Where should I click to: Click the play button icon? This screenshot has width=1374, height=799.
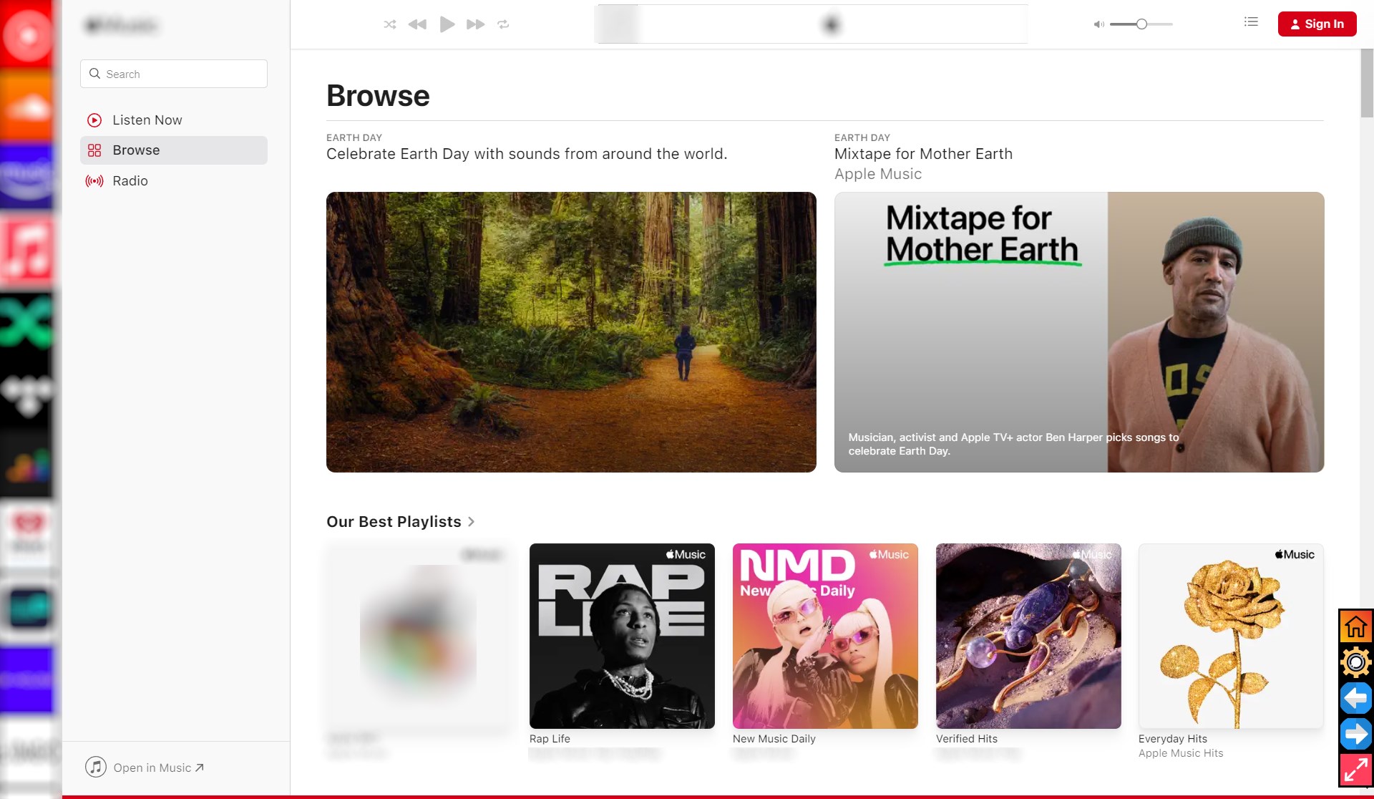(447, 24)
